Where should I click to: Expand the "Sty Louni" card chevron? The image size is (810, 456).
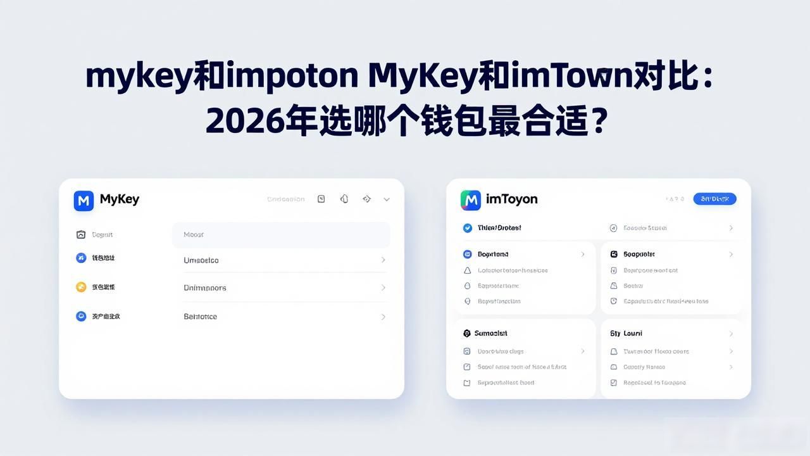click(731, 334)
